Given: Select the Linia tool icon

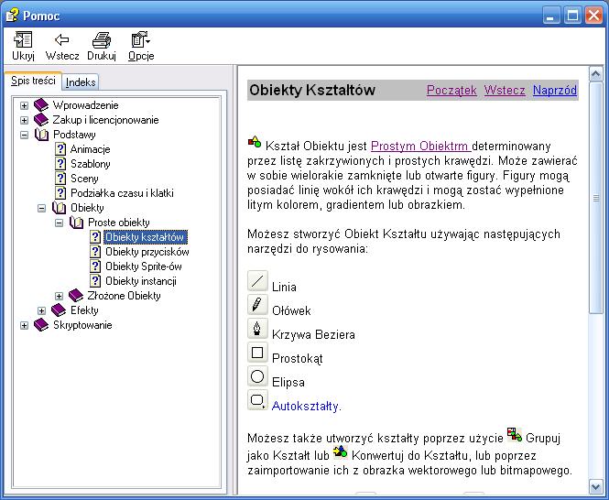Looking at the screenshot, I should [x=257, y=281].
